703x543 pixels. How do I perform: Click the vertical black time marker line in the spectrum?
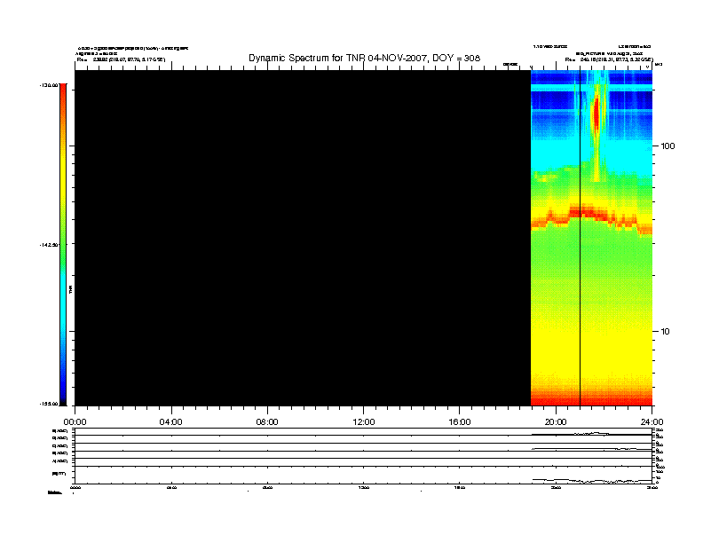(x=581, y=238)
